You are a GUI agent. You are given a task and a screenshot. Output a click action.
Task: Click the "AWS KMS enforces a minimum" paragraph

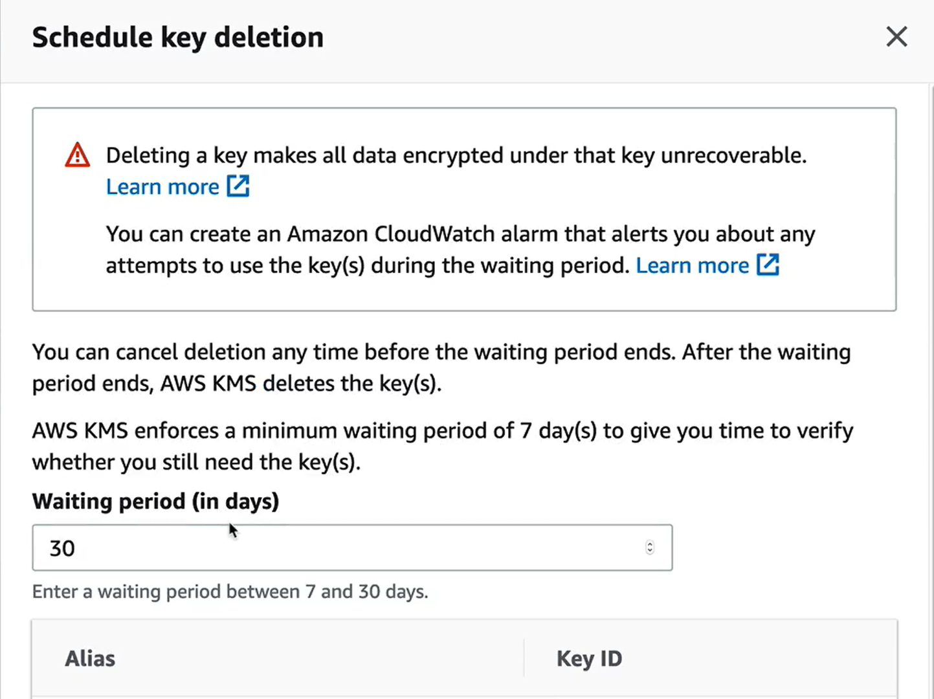[443, 447]
